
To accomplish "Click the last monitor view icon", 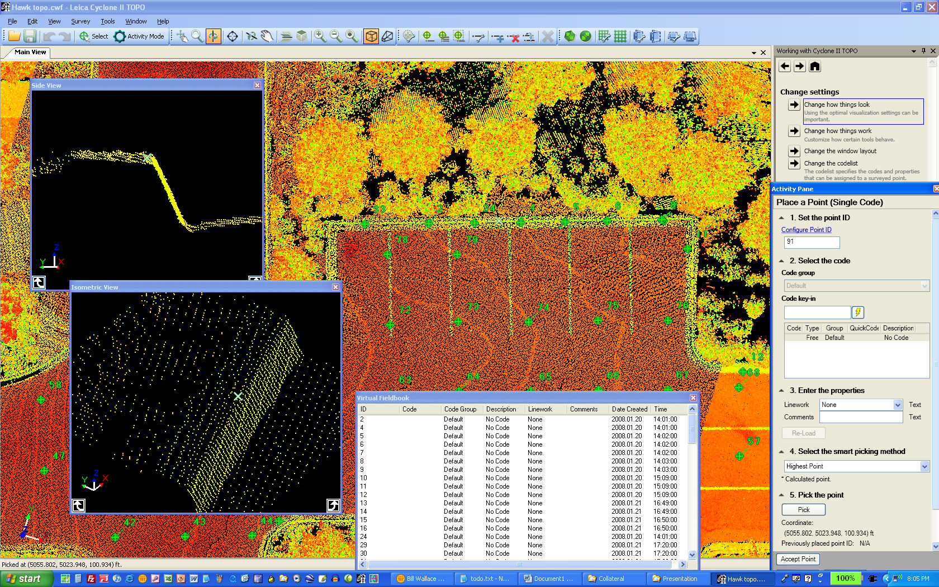I will (690, 36).
